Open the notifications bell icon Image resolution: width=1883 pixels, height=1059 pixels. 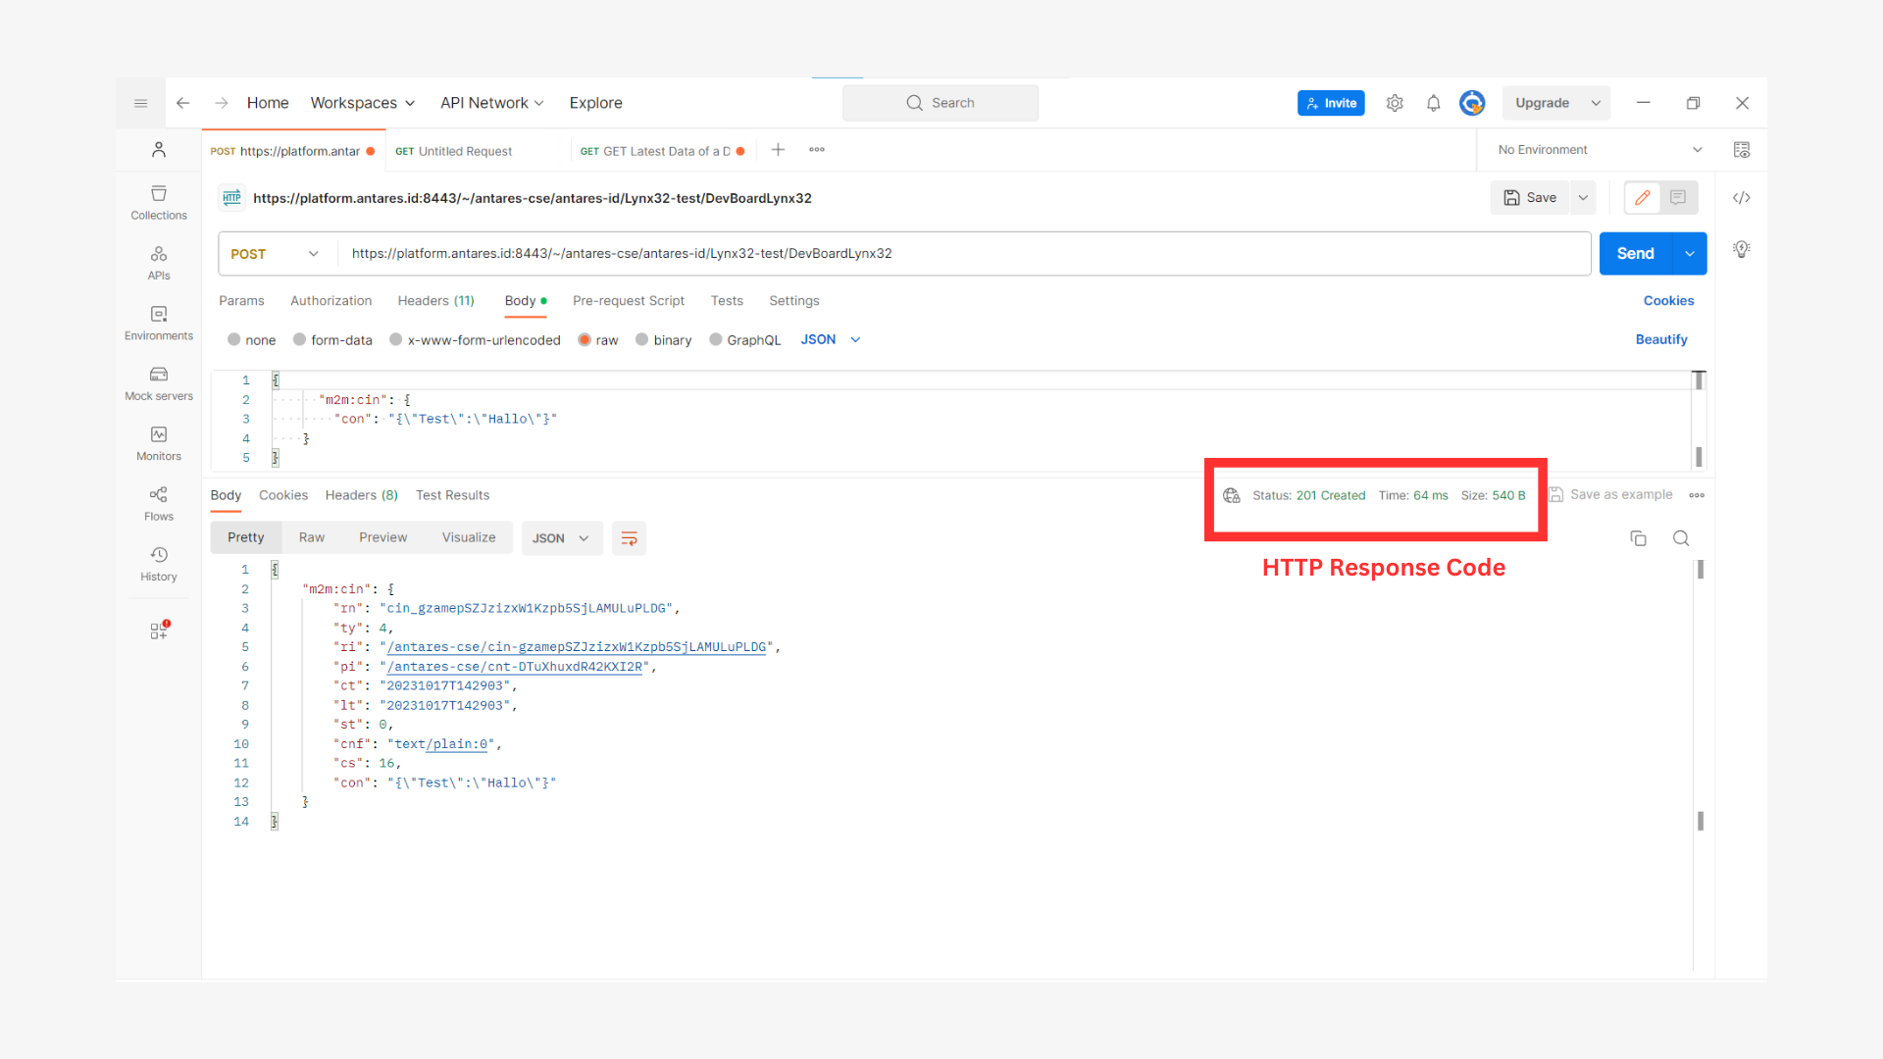coord(1433,103)
